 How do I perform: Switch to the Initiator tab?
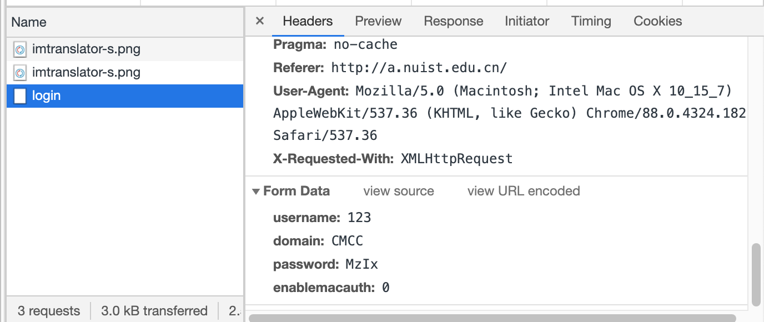click(527, 21)
